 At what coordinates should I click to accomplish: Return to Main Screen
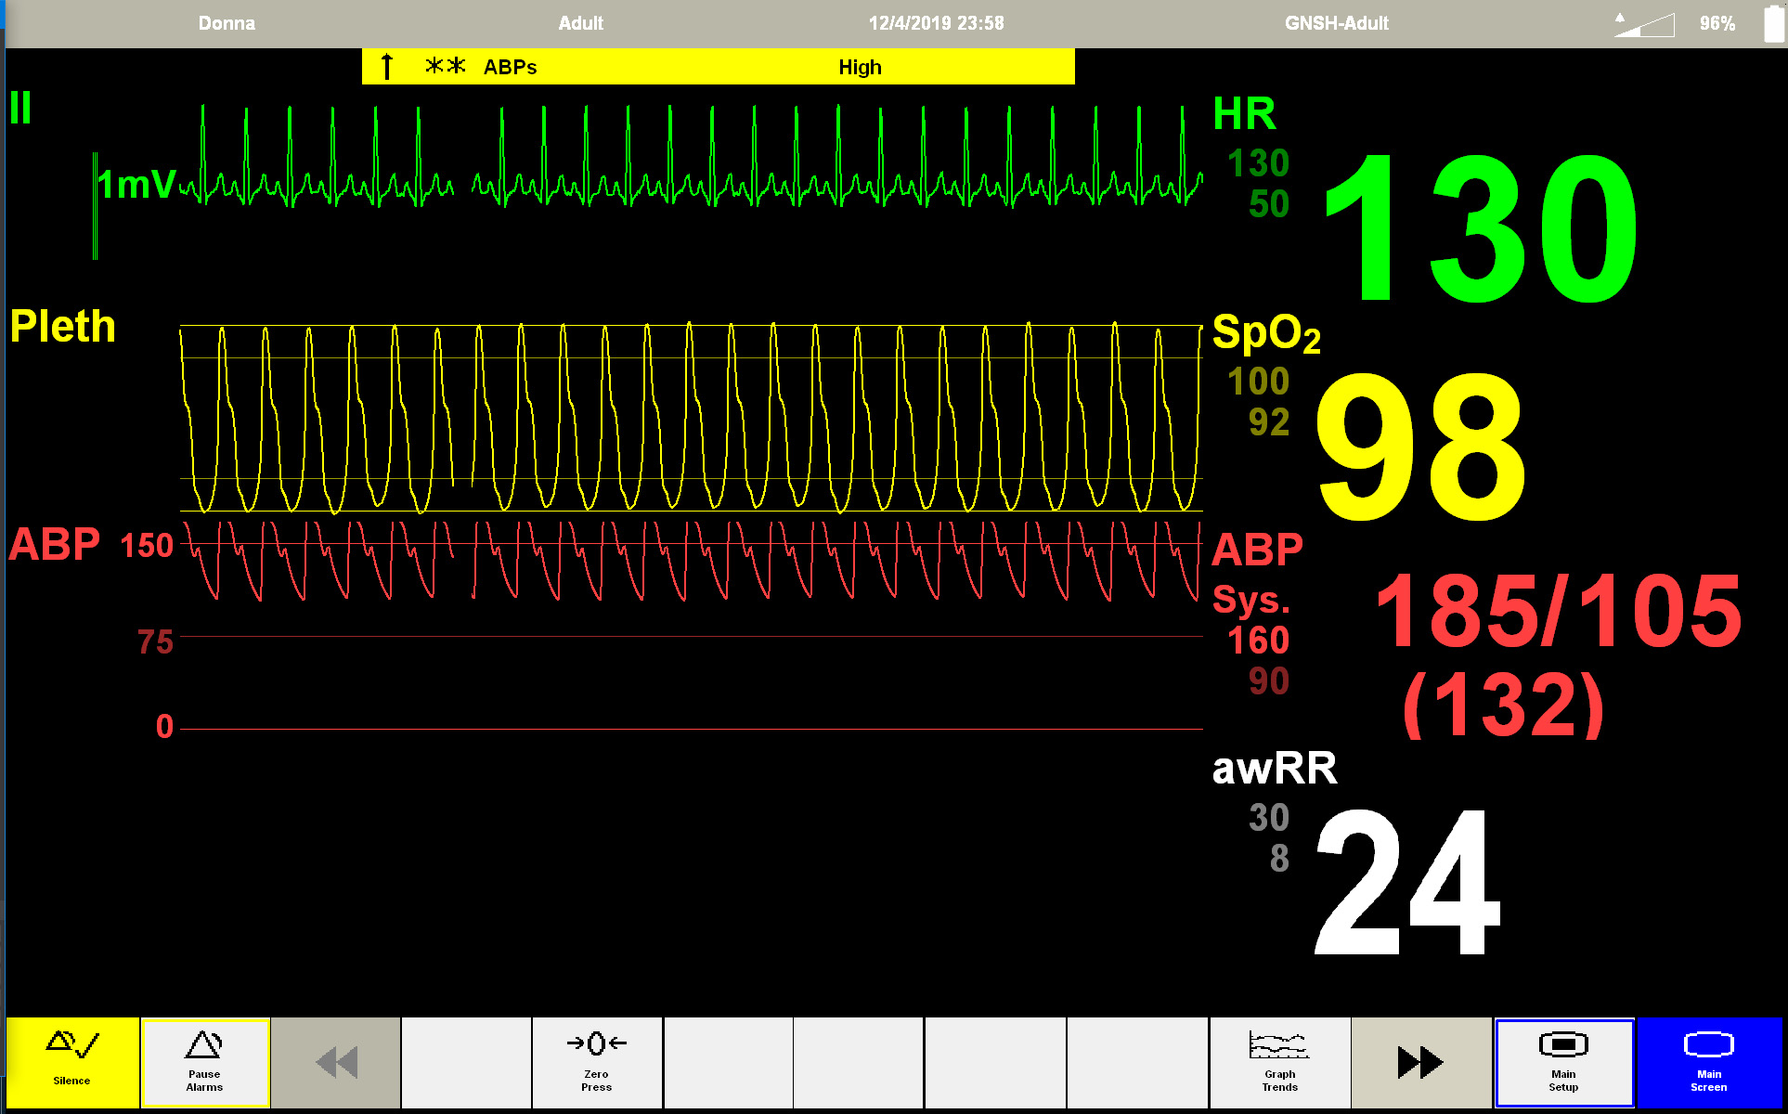point(1708,1062)
